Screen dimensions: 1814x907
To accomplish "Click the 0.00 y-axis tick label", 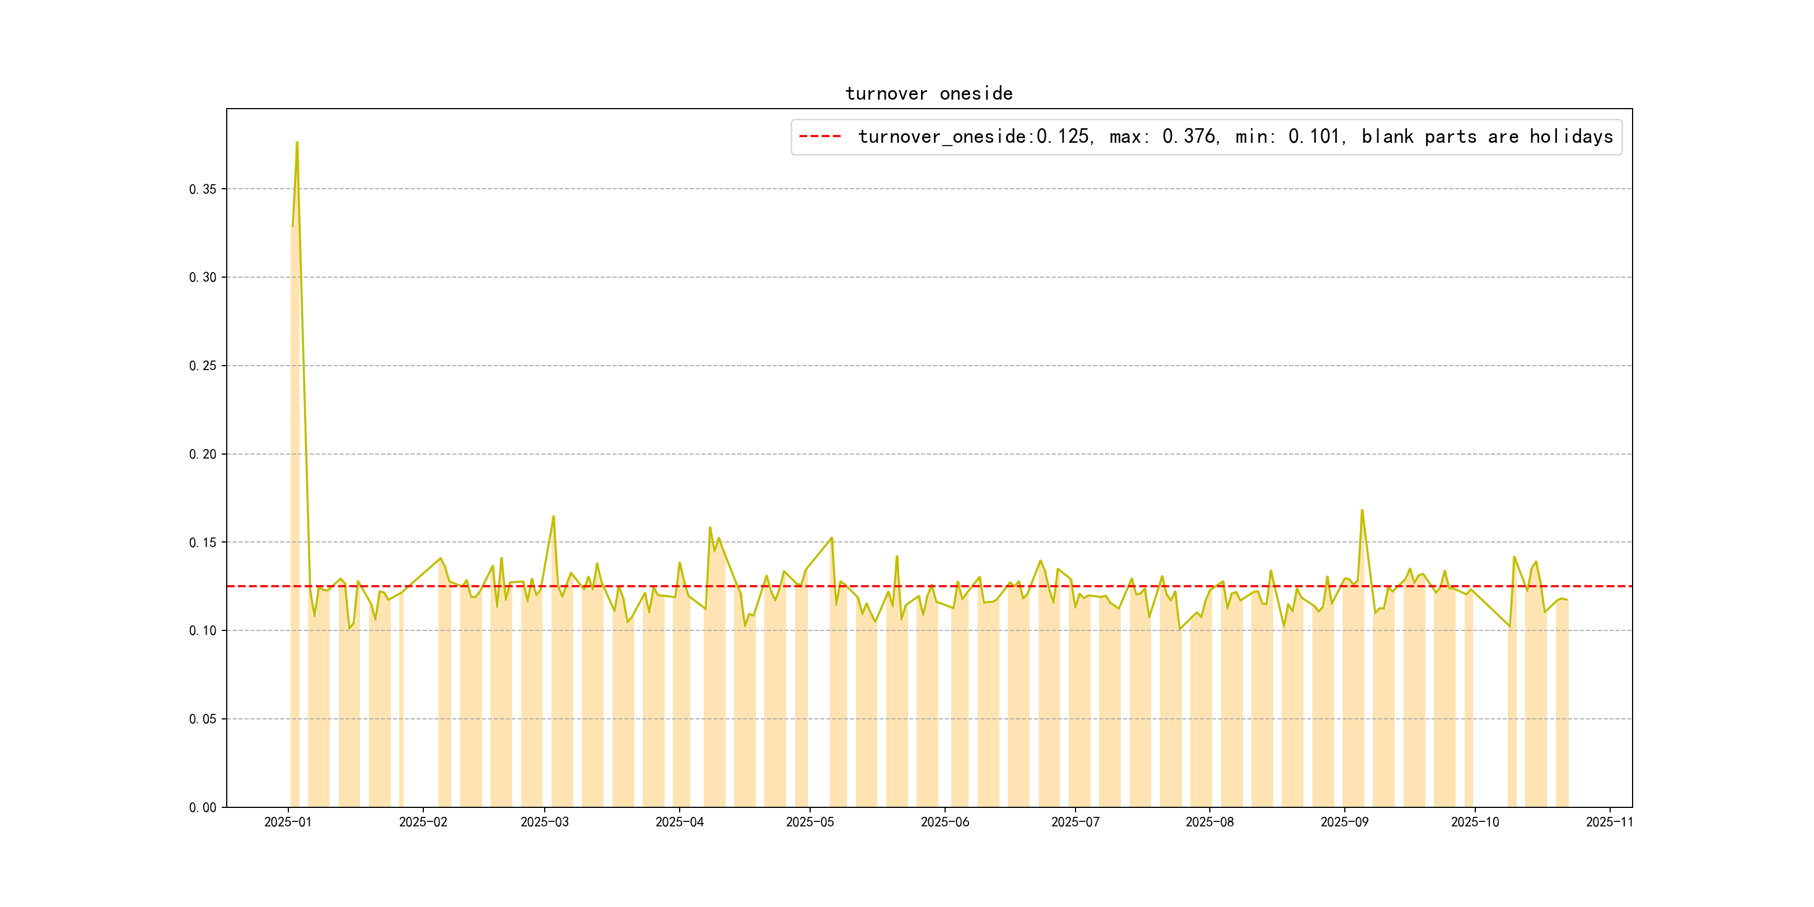I will 203,807.
